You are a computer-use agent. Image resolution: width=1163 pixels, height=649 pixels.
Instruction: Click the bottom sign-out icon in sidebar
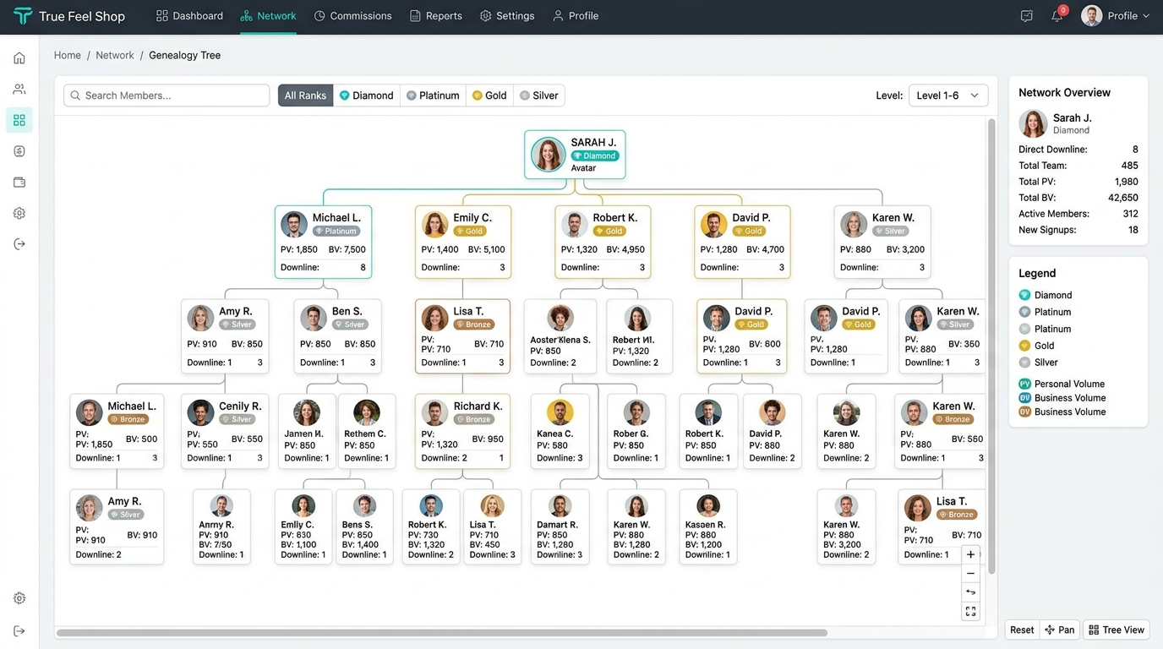pos(19,631)
